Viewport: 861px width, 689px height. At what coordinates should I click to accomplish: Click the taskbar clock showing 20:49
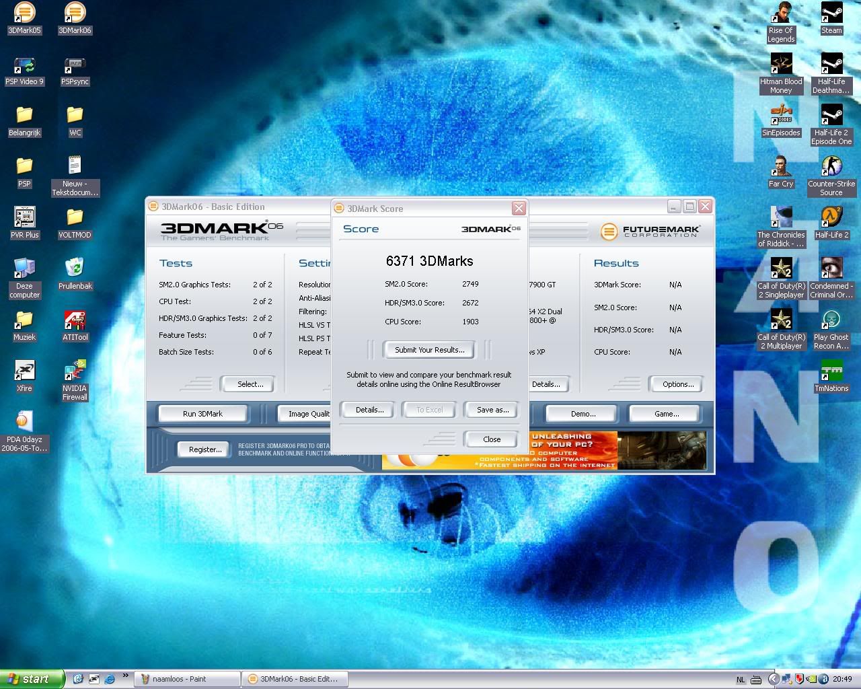(842, 680)
